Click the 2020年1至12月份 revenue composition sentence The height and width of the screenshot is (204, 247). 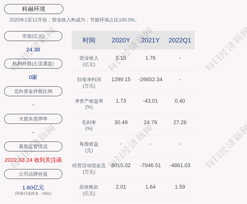coord(74,20)
